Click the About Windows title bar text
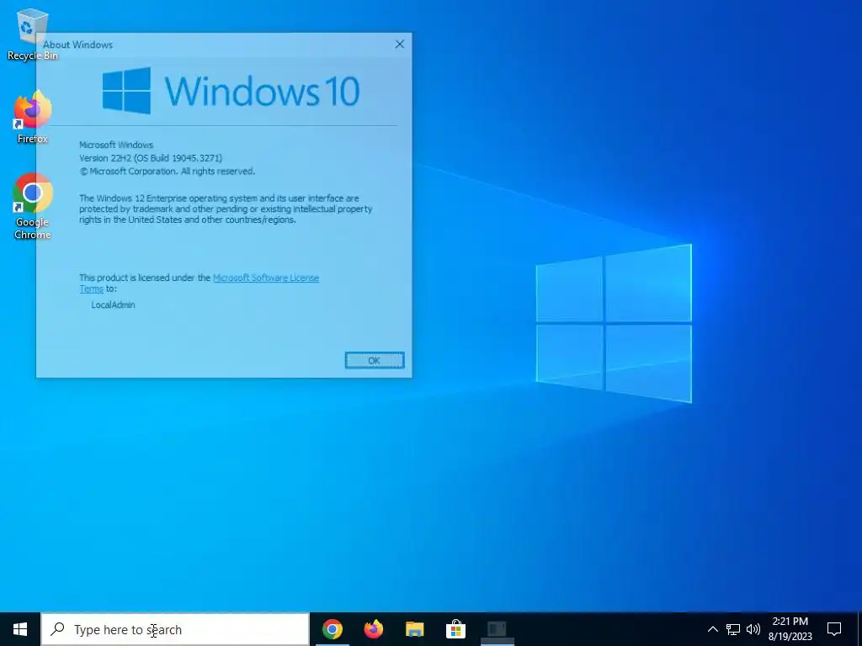 [77, 45]
